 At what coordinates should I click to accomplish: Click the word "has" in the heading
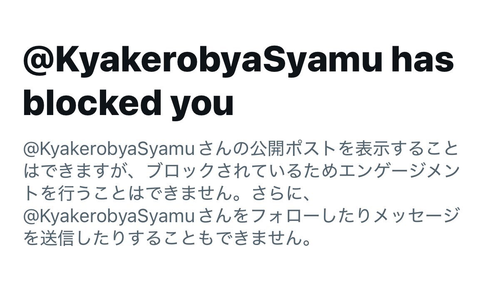pos(422,59)
